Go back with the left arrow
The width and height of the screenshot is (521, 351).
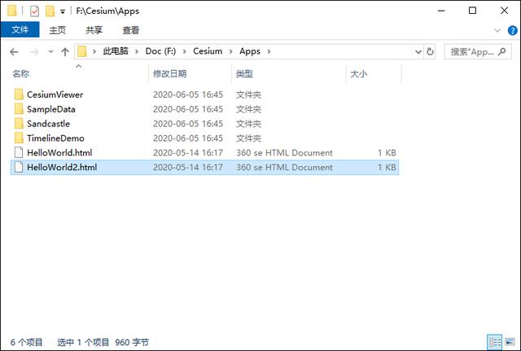point(14,52)
